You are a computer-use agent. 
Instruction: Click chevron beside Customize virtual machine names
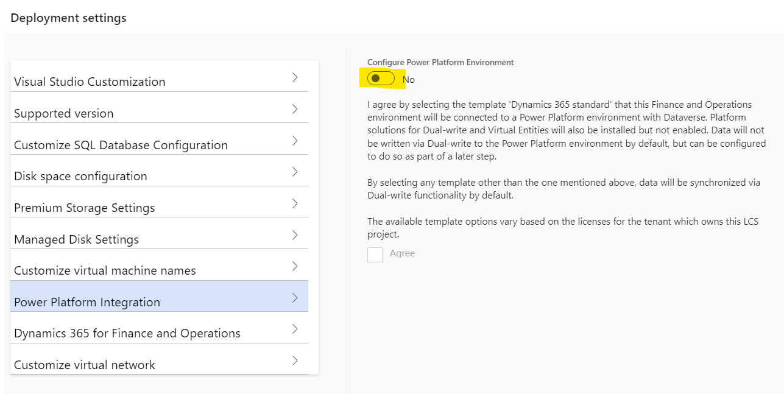click(295, 266)
